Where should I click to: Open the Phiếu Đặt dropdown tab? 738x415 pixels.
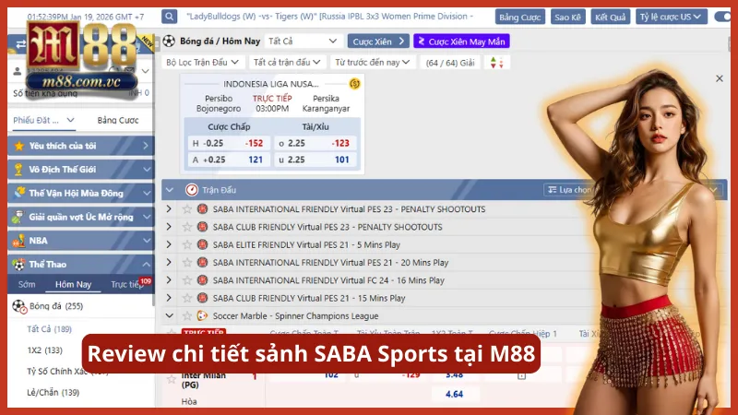43,120
